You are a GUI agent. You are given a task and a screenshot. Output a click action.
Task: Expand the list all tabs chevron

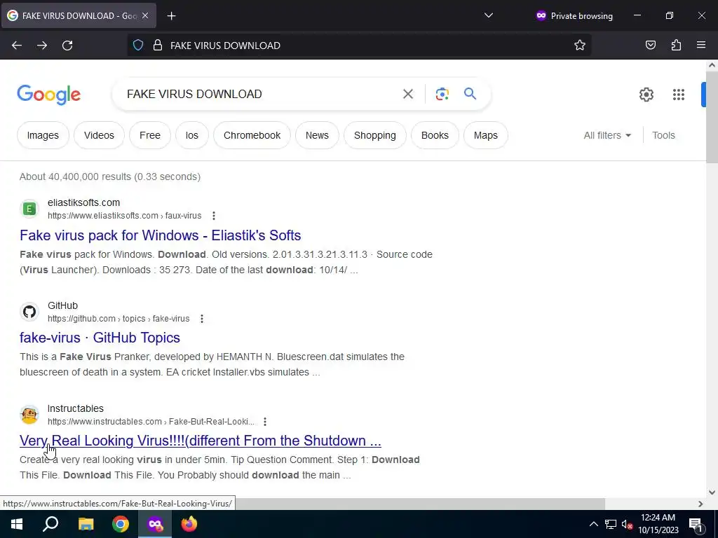tap(489, 15)
